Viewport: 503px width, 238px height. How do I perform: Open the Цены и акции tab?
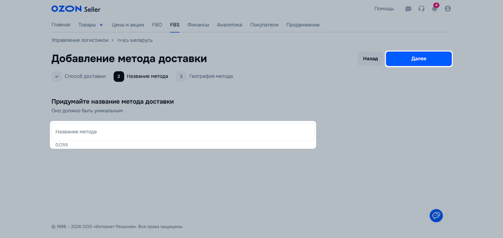coord(128,25)
